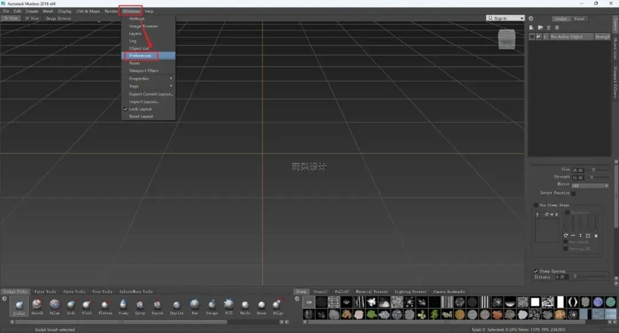This screenshot has width=619, height=333.
Task: Open the Material Presets tab
Action: coord(372,292)
